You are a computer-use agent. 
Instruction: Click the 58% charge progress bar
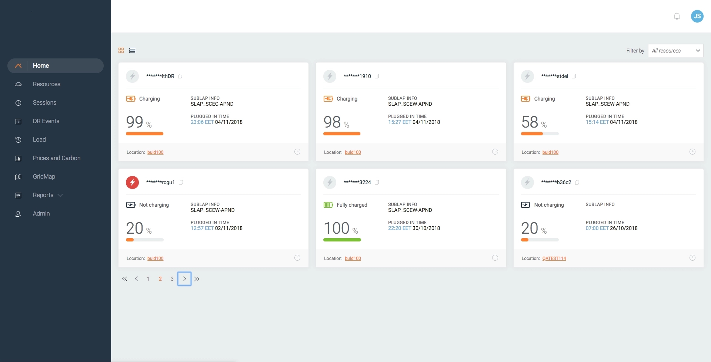[540, 134]
